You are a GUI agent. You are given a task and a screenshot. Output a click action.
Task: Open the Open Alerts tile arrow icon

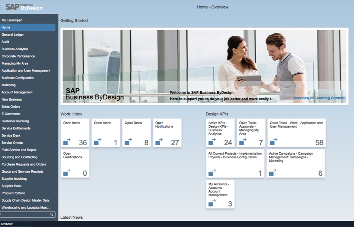98,142
